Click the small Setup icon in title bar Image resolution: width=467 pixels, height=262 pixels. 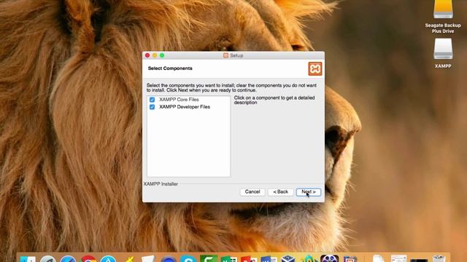[x=225, y=55]
